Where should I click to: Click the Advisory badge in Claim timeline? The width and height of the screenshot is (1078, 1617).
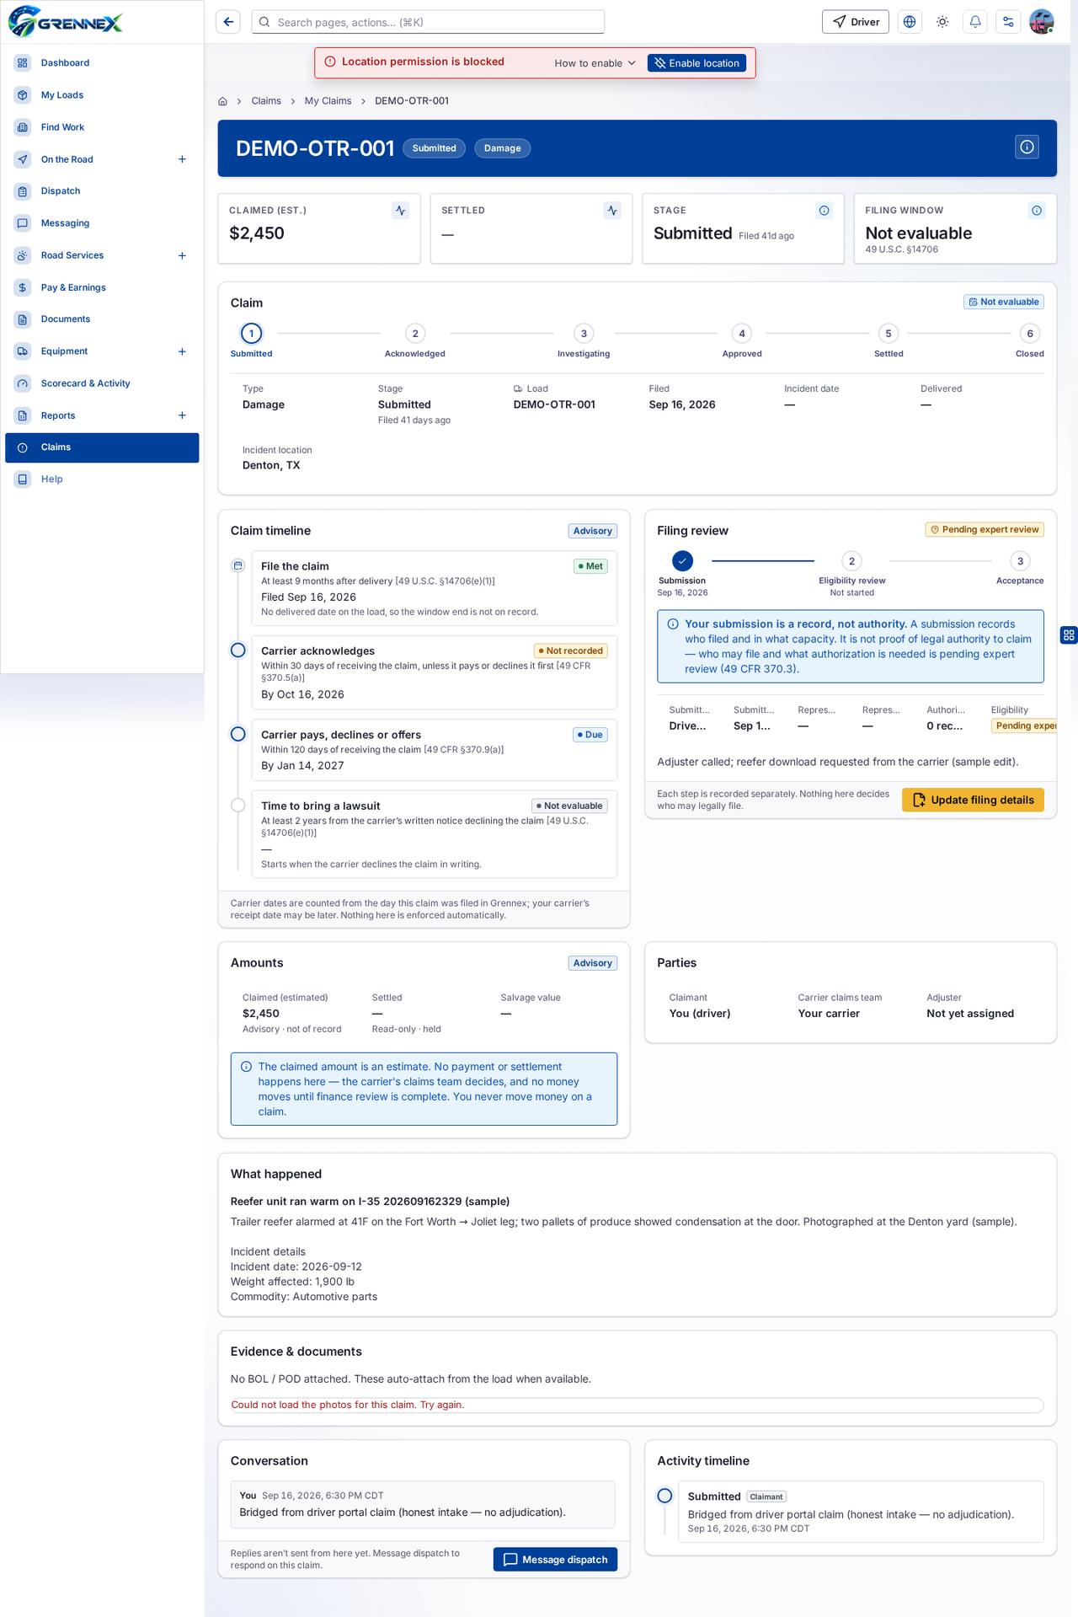(x=593, y=531)
